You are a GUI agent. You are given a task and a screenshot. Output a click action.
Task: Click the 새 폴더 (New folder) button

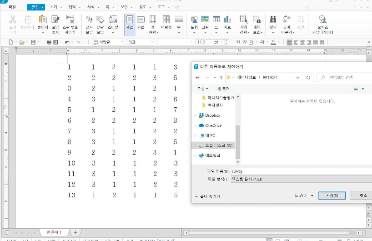[x=223, y=89]
